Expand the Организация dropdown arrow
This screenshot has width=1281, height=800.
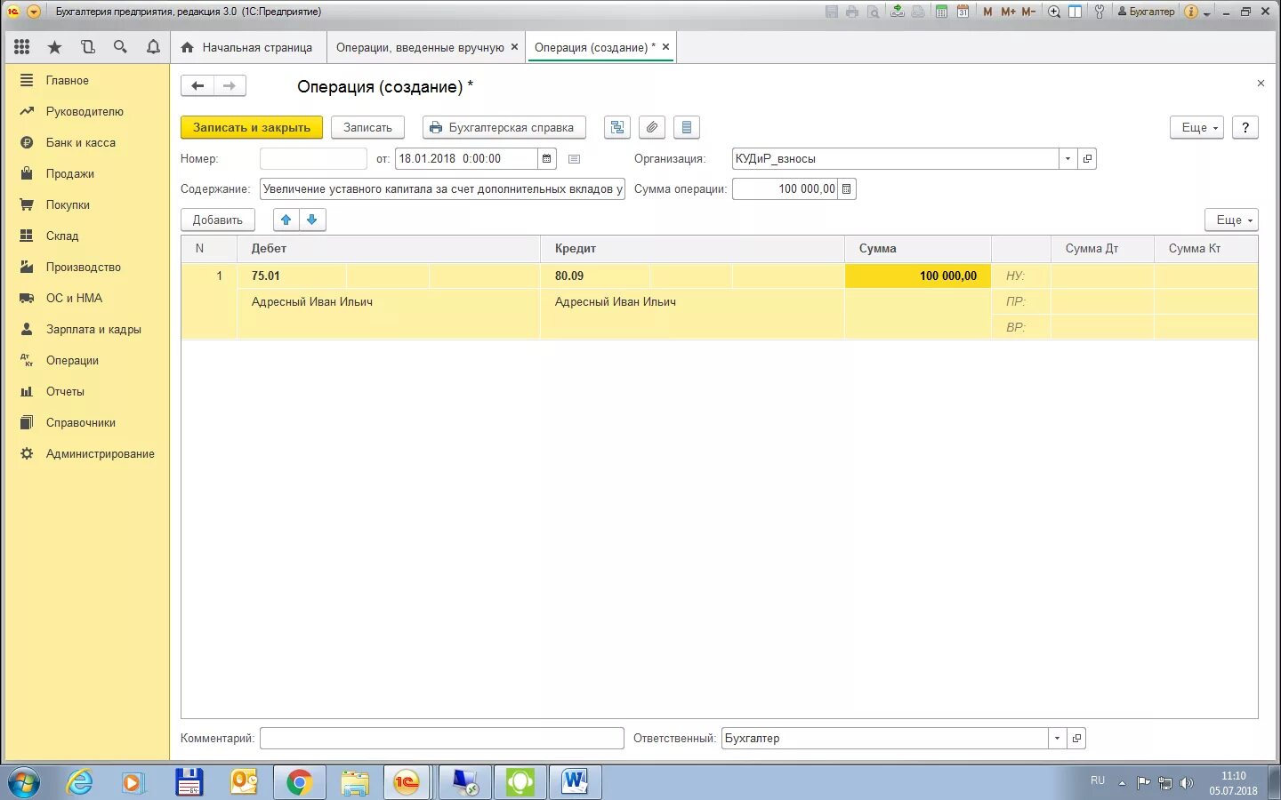click(1067, 158)
